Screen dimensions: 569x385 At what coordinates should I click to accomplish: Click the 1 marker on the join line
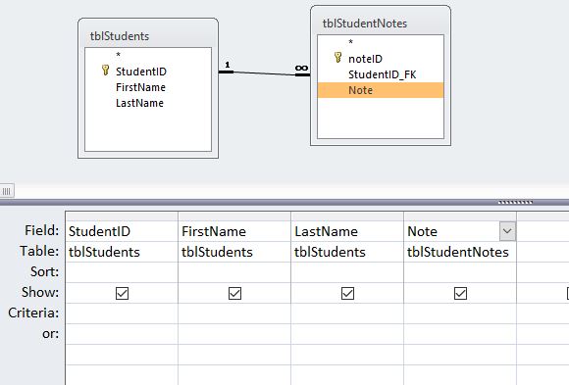pos(228,65)
